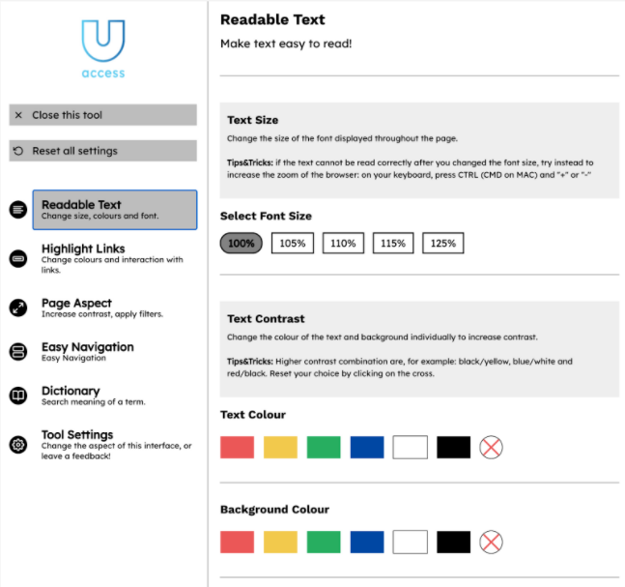This screenshot has width=625, height=587.
Task: Click the Readable Text sidebar icon
Action: click(x=18, y=210)
